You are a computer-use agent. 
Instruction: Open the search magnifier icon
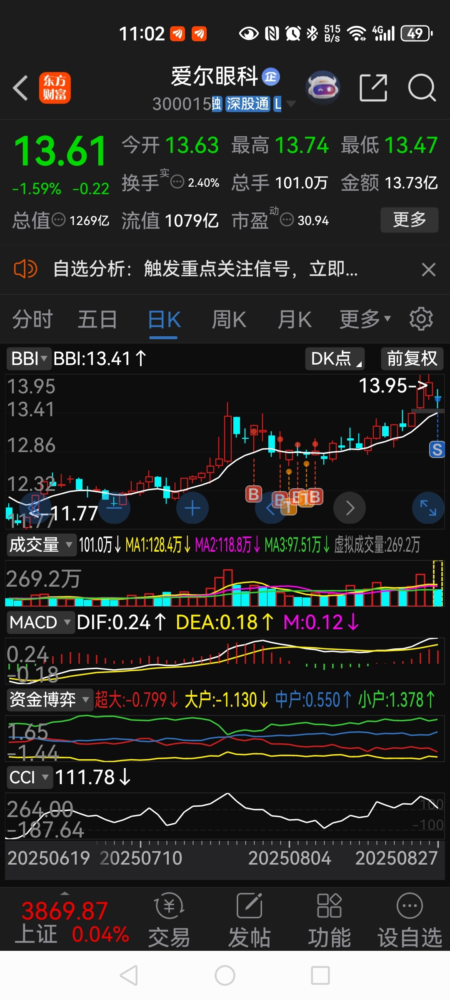click(422, 87)
